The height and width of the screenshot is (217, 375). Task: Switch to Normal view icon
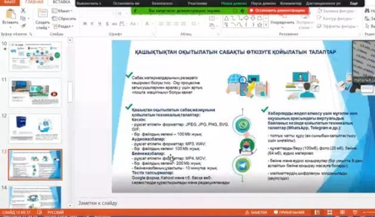pyautogui.click(x=317, y=212)
